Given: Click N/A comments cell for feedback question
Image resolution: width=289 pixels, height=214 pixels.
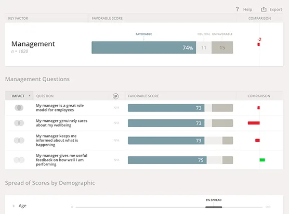Looking at the screenshot, I should pyautogui.click(x=116, y=160).
